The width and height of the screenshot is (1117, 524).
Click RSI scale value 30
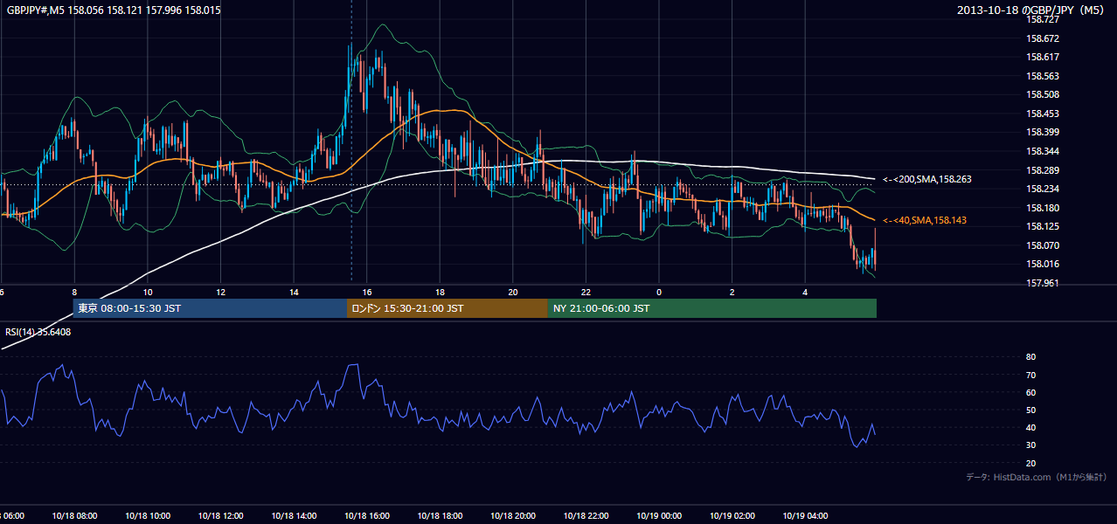coord(1030,445)
